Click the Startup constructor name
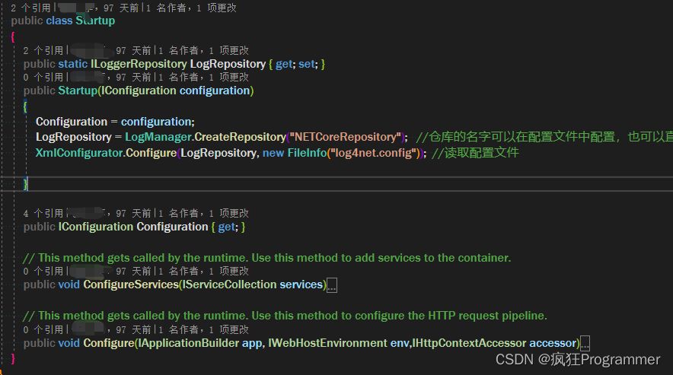Screen dimensions: 673x375 [x=78, y=91]
